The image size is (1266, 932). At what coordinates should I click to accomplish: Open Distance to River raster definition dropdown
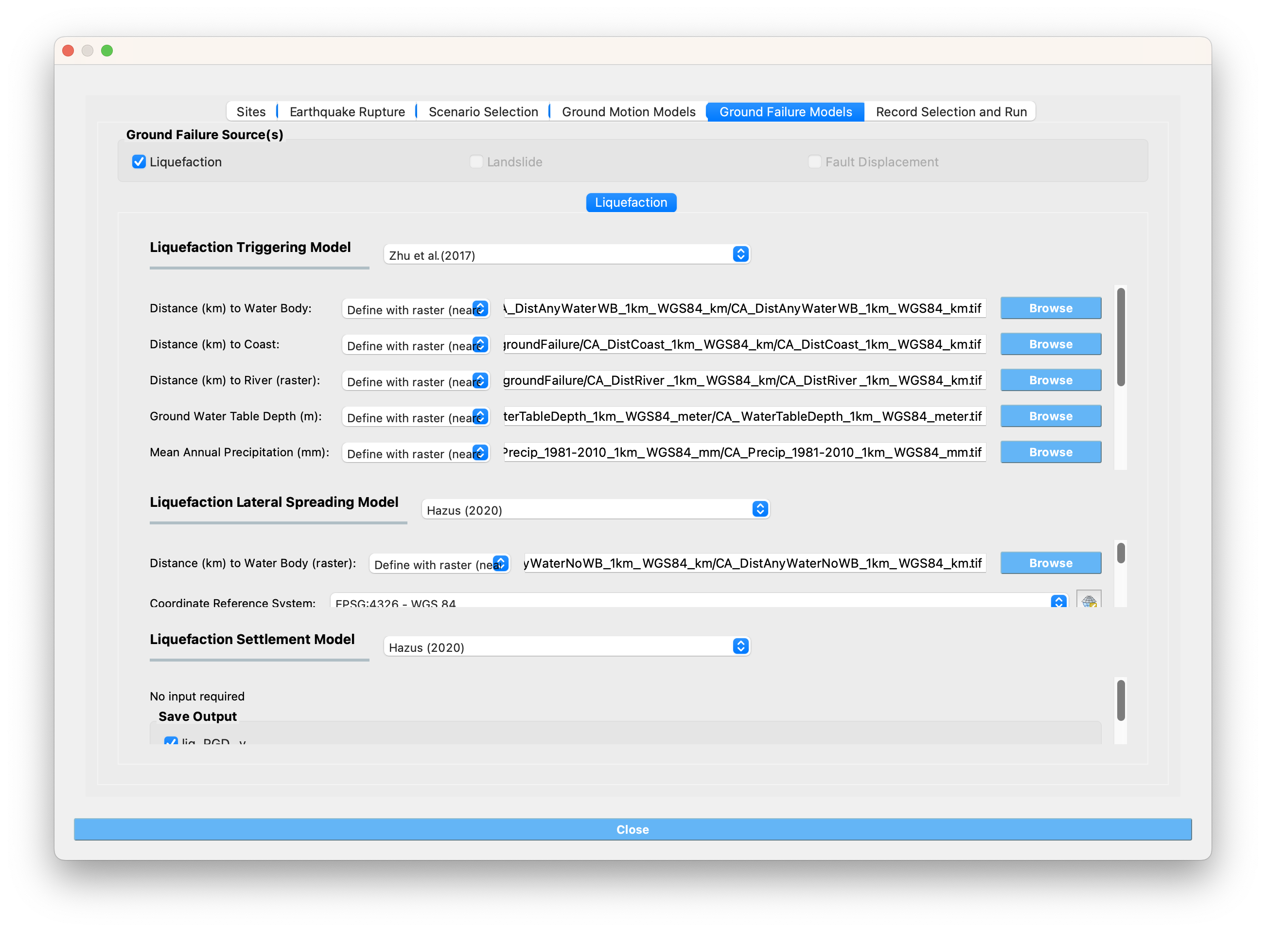pyautogui.click(x=416, y=381)
